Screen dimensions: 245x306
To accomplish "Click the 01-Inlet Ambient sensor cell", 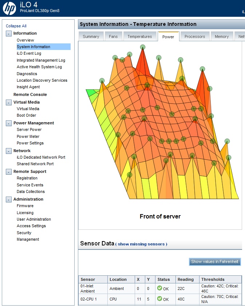I will [93, 288].
